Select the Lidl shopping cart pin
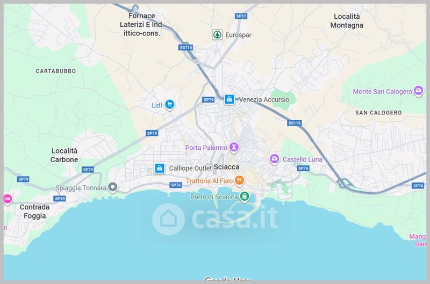 [169, 105]
